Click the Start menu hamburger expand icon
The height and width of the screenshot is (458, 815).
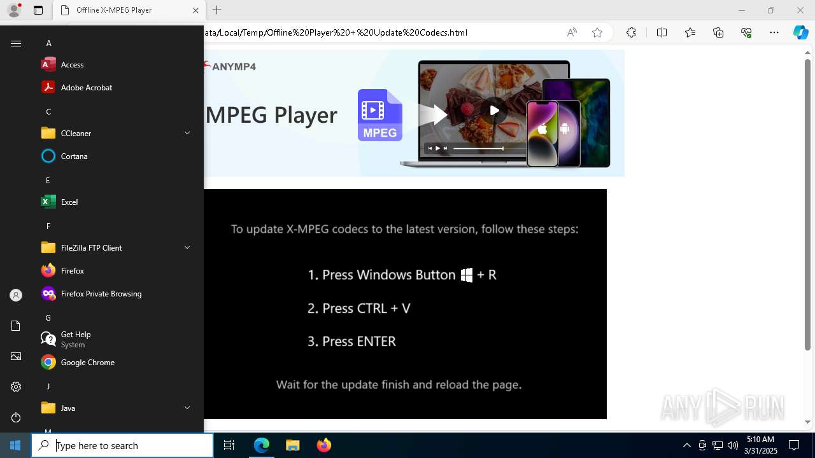(16, 43)
